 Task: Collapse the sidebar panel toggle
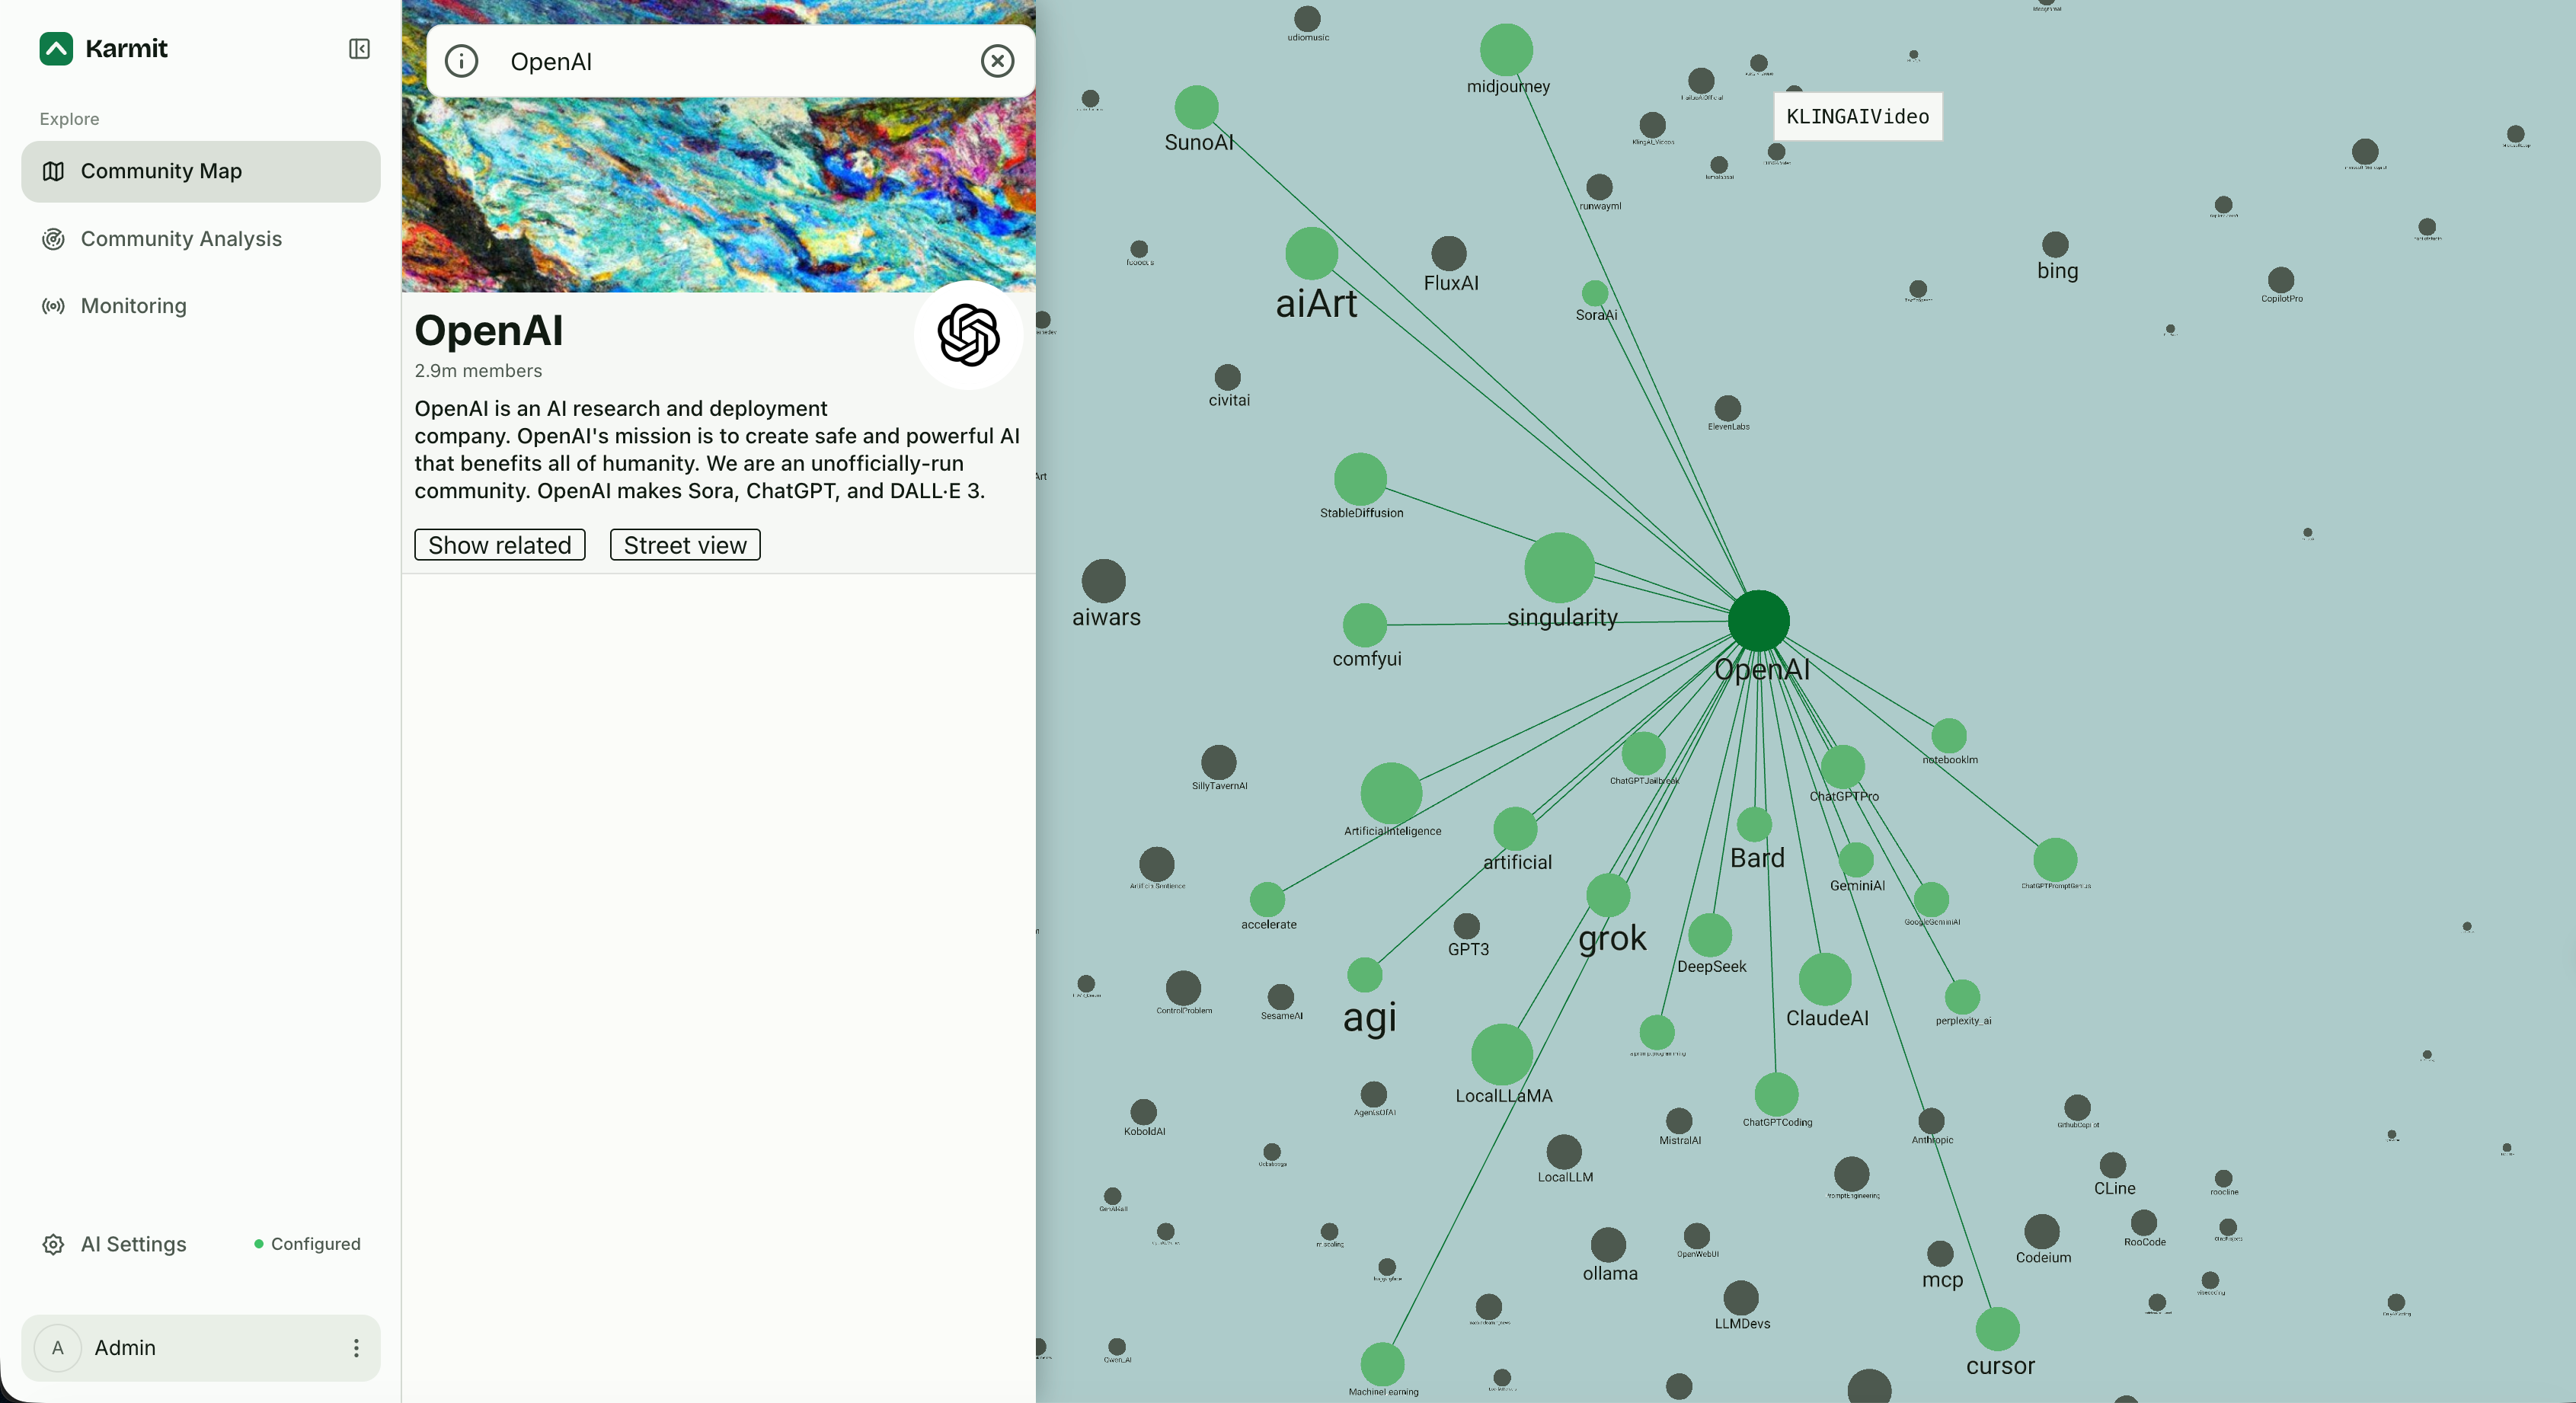pyautogui.click(x=359, y=49)
